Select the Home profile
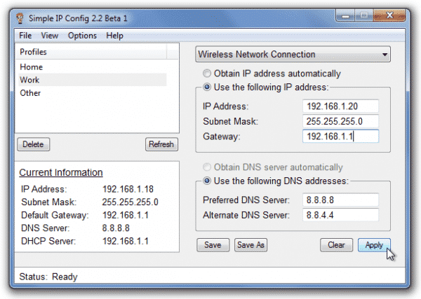The height and width of the screenshot is (299, 421). (x=32, y=67)
